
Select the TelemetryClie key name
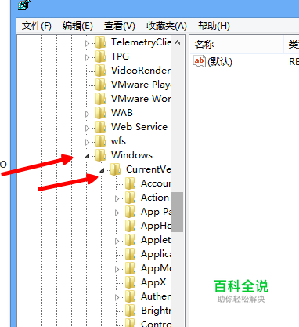point(141,42)
